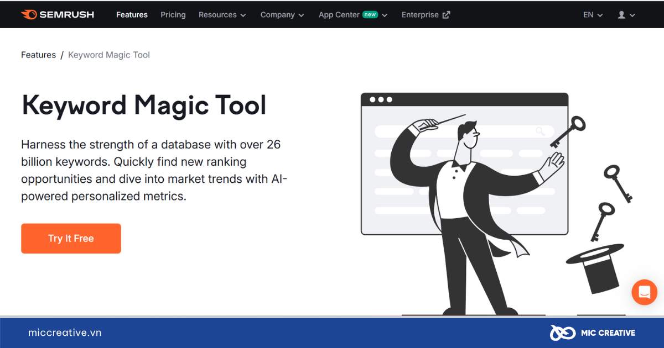The width and height of the screenshot is (664, 348).
Task: Open the user account menu icon
Action: 626,15
